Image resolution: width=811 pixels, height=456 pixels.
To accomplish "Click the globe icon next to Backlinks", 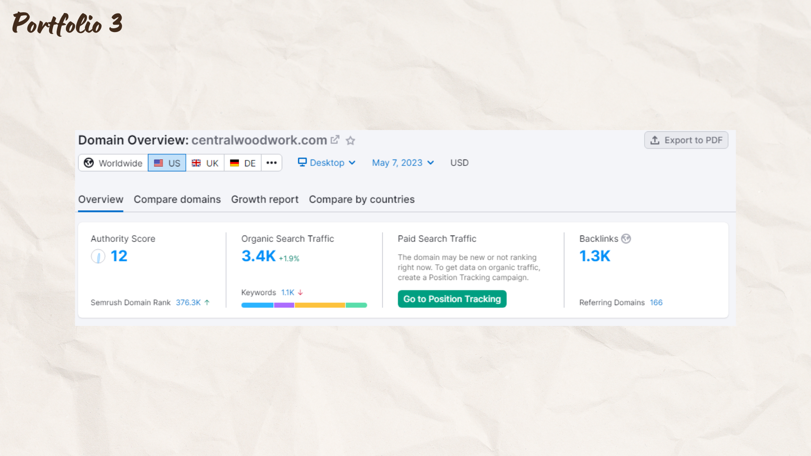I will coord(626,239).
